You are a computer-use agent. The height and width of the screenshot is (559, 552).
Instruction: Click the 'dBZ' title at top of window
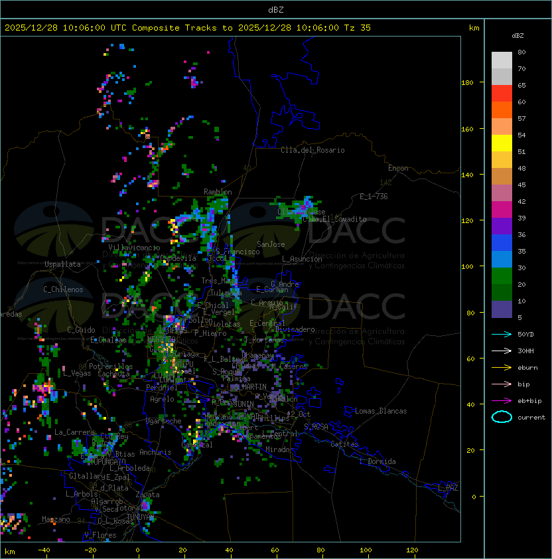coord(276,9)
